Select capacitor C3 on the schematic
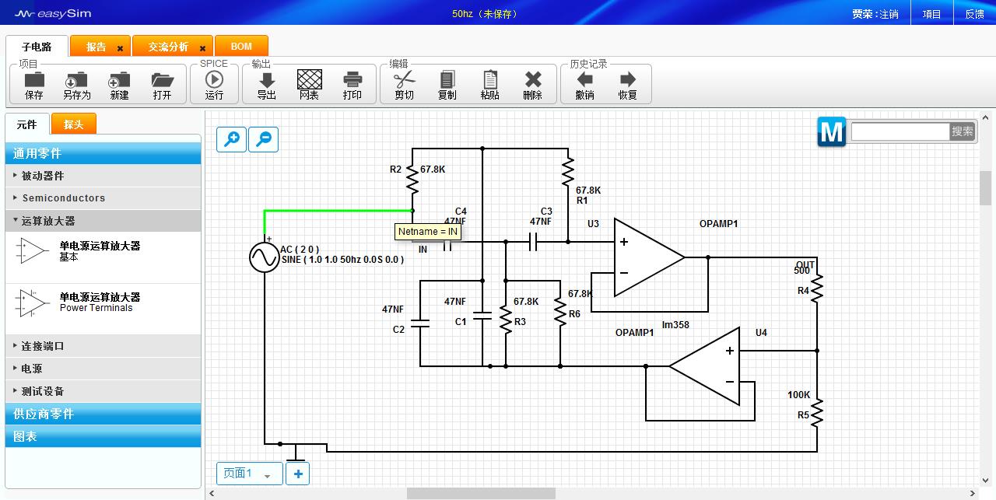This screenshot has width=996, height=500. (x=533, y=242)
